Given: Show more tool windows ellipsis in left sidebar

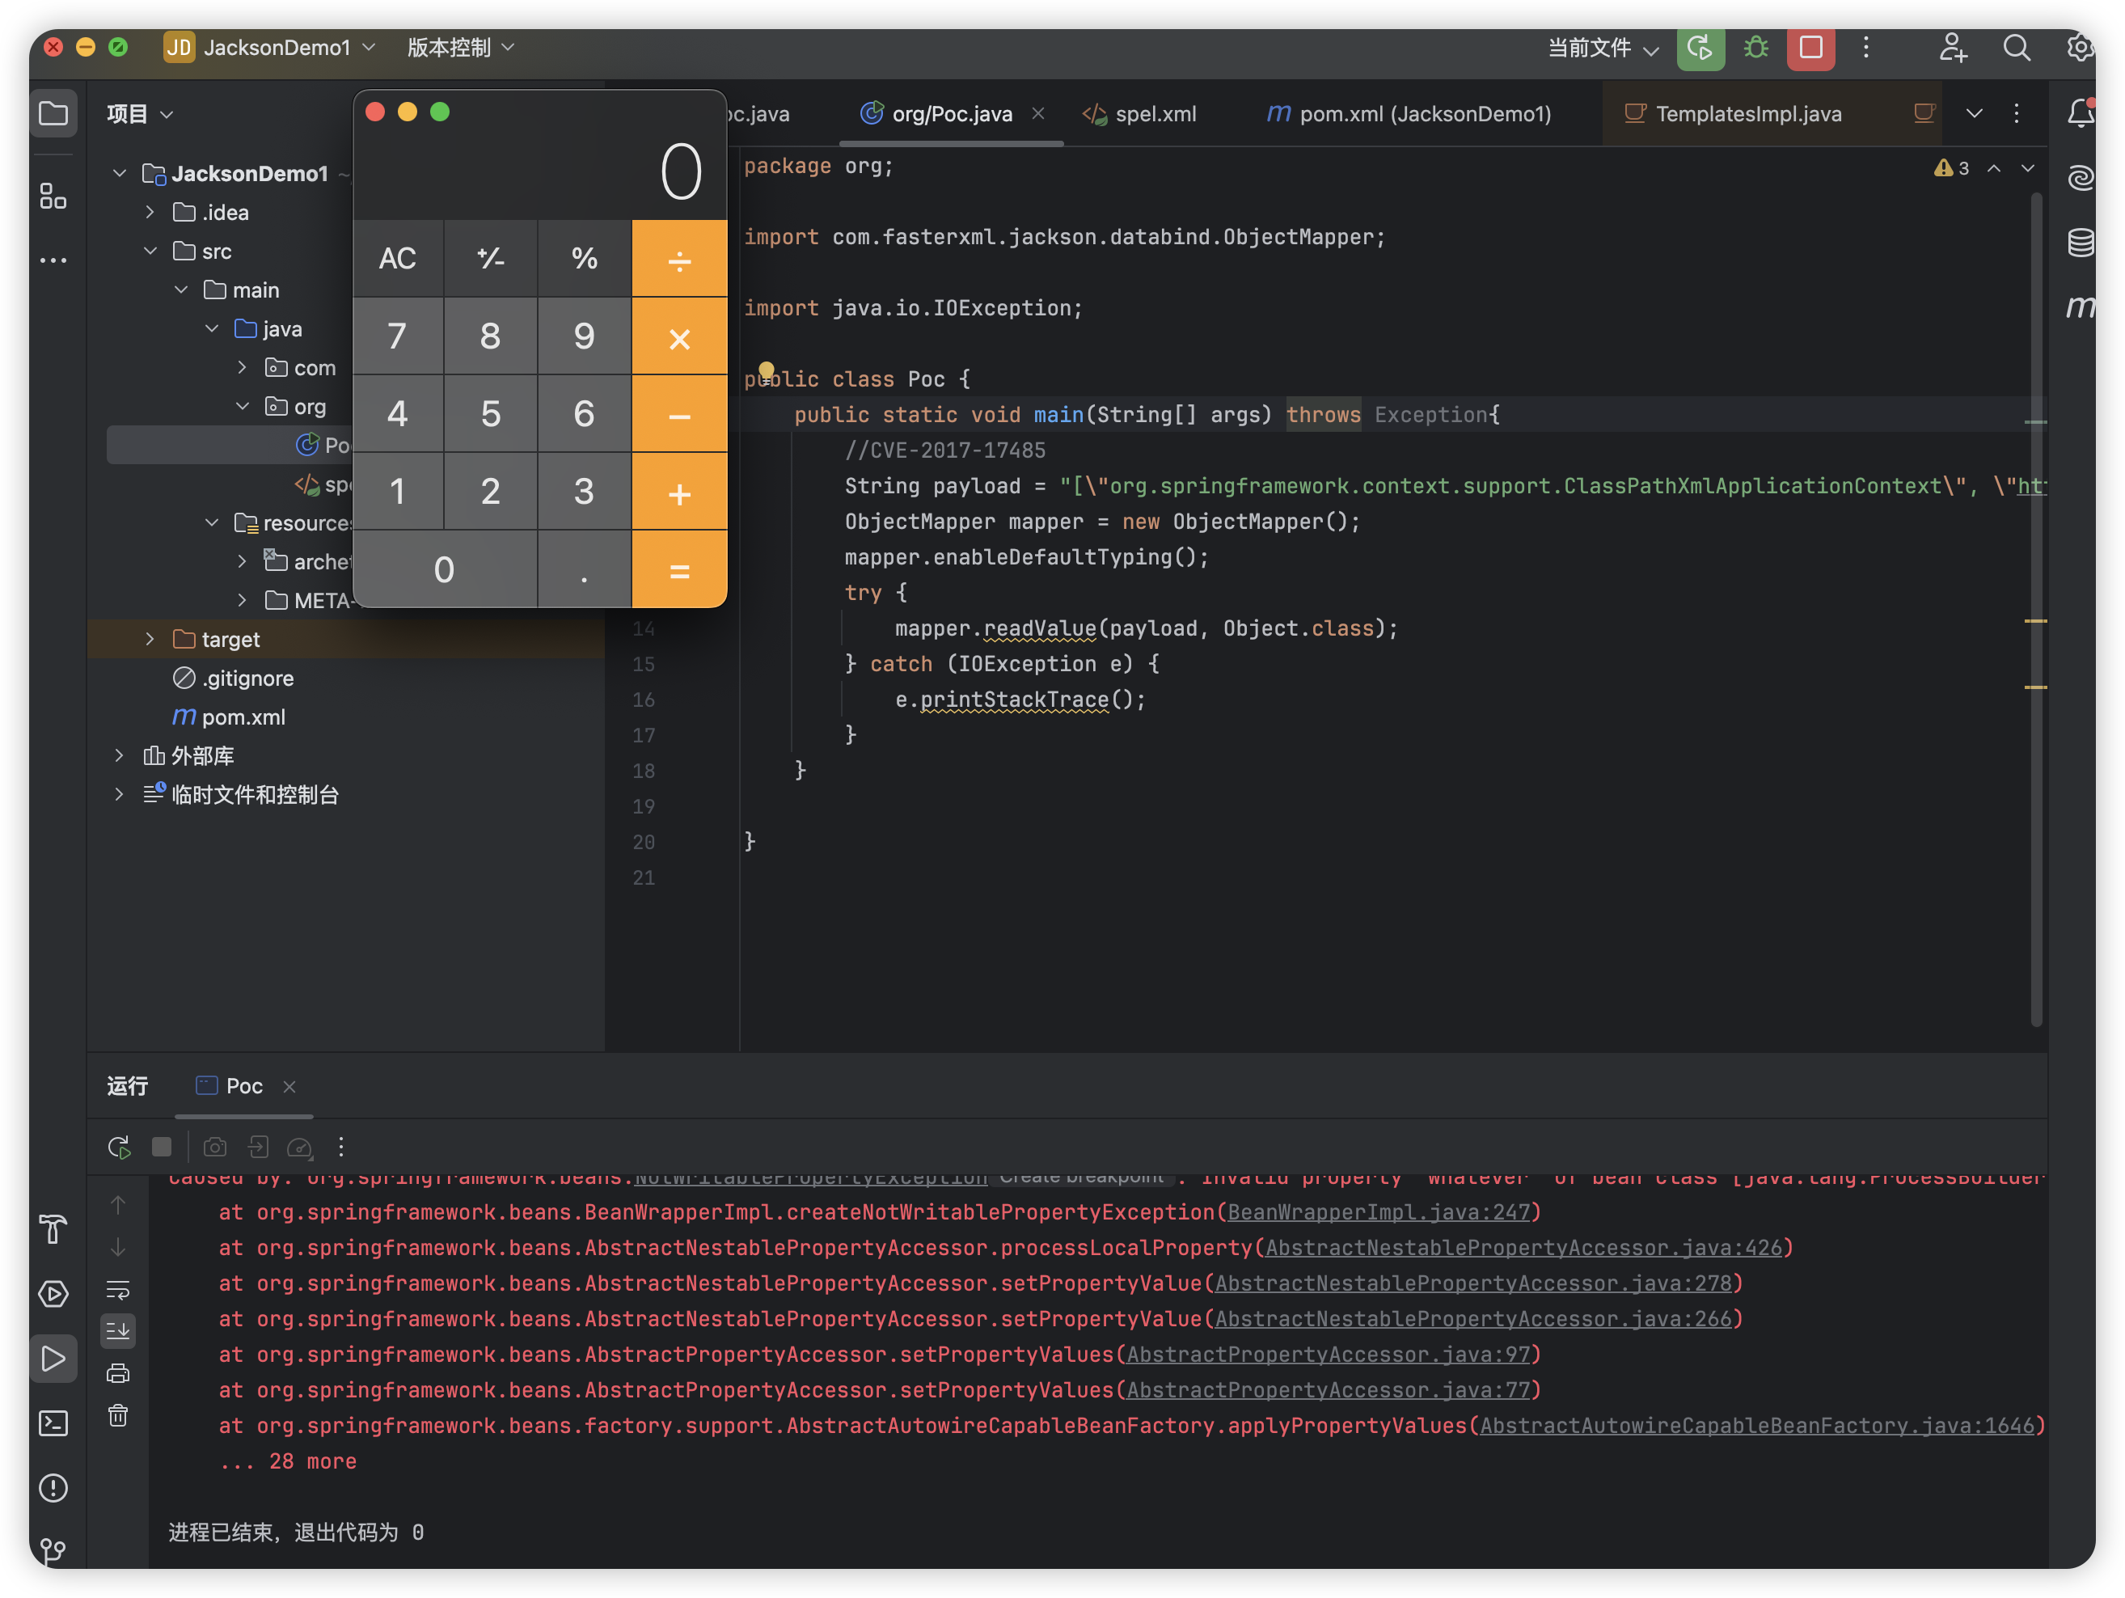Looking at the screenshot, I should pyautogui.click(x=53, y=260).
